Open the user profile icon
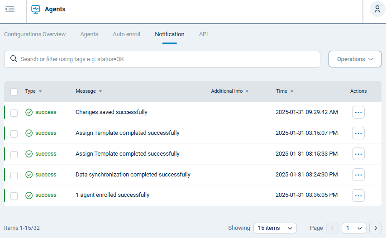The width and height of the screenshot is (386, 238). pyautogui.click(x=377, y=10)
